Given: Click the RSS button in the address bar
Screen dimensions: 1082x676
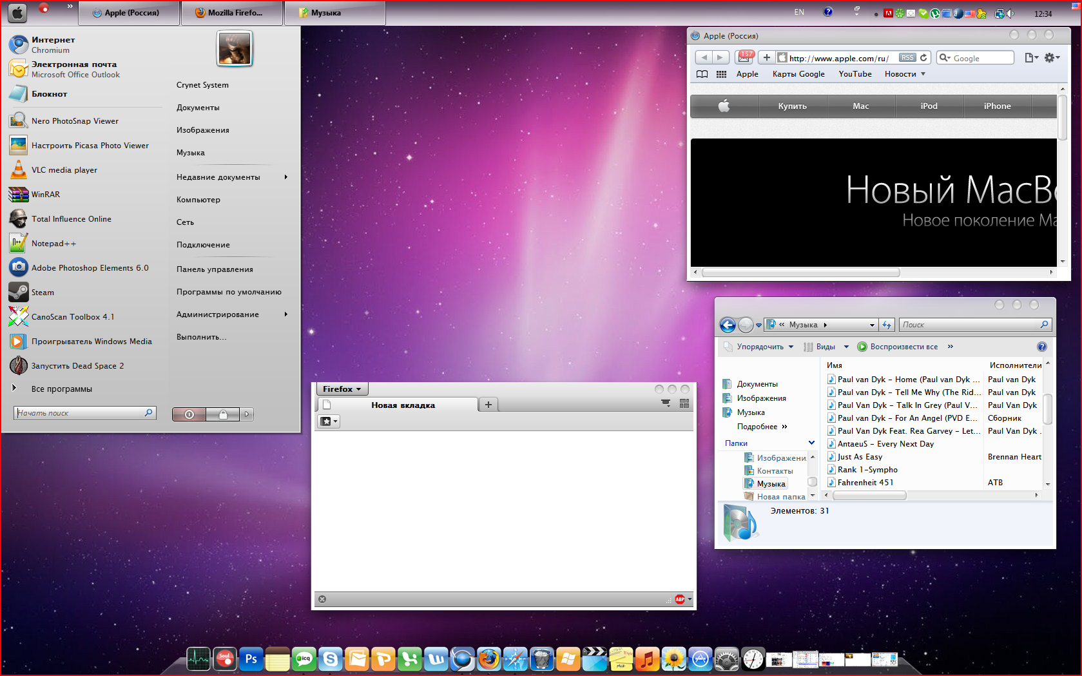Looking at the screenshot, I should (x=907, y=58).
